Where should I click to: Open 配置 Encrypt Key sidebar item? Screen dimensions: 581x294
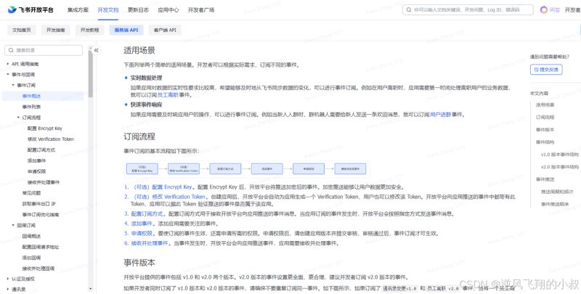coord(44,128)
